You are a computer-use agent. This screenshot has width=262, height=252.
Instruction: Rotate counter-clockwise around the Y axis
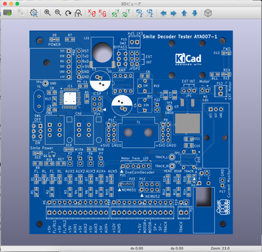(126, 13)
